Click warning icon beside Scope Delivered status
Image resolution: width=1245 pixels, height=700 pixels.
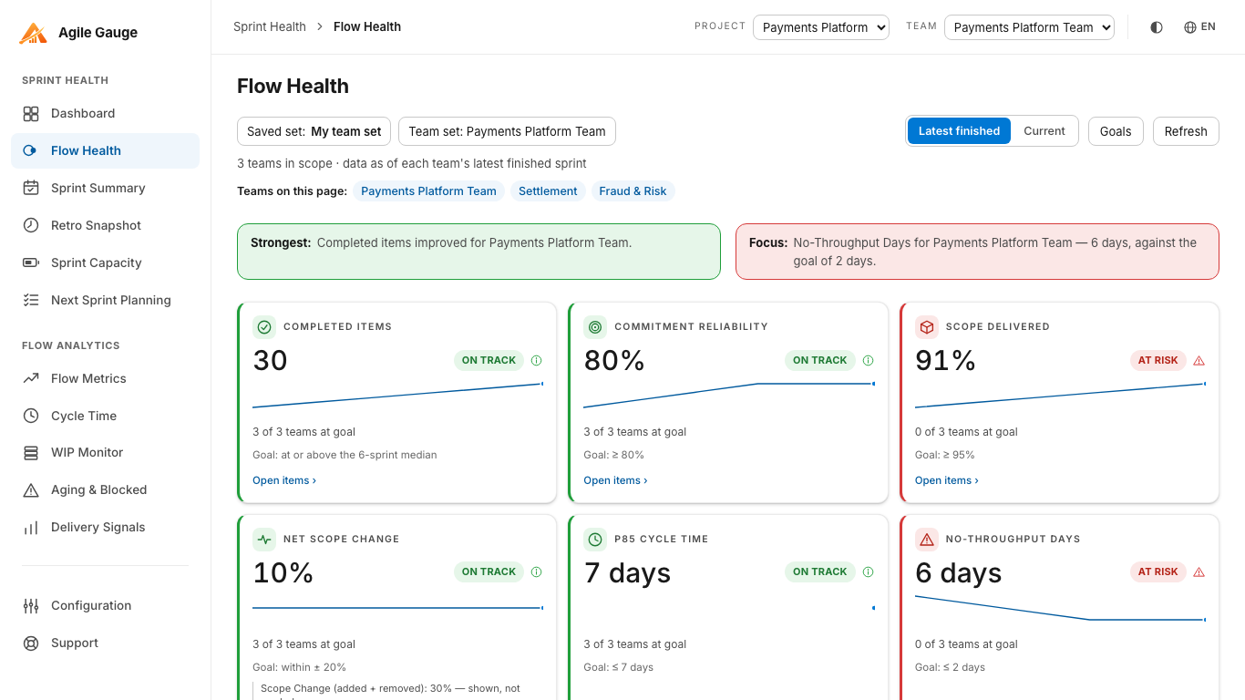(x=1199, y=360)
